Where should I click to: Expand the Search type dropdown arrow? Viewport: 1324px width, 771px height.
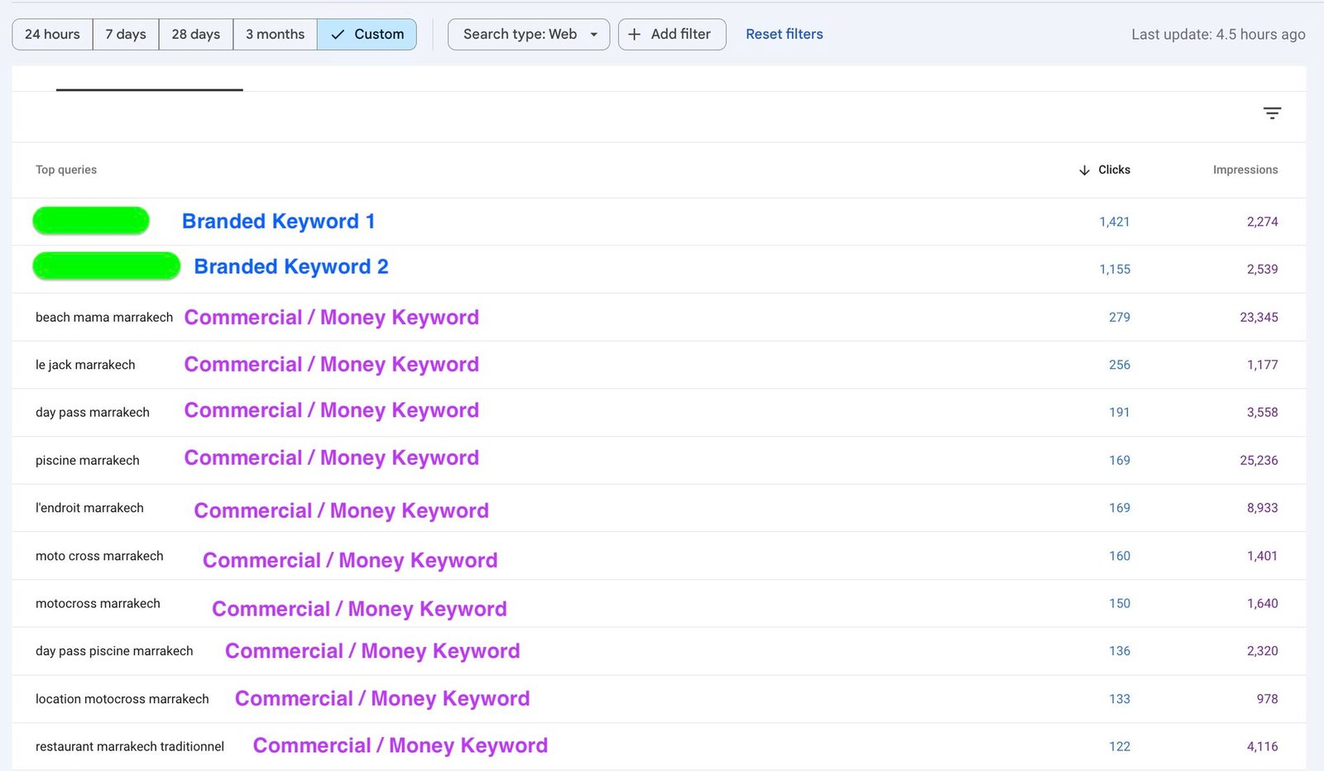(593, 35)
